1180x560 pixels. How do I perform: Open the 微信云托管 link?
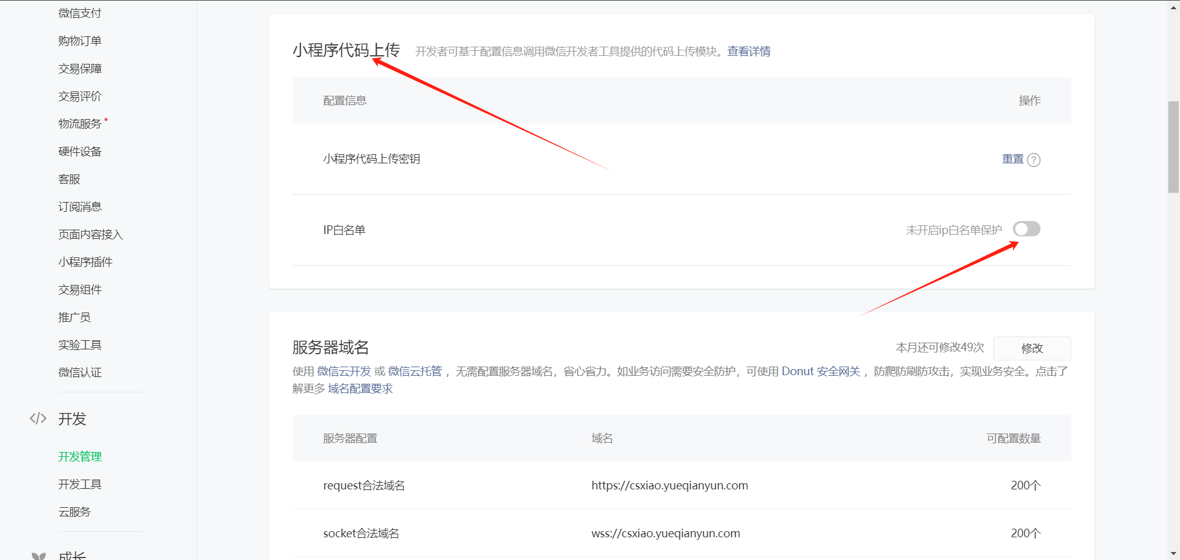[415, 371]
